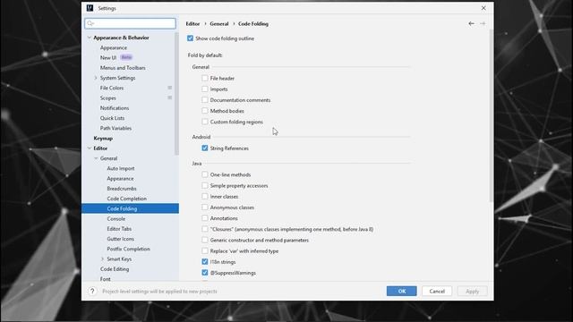Select Postfix Completion item
Viewport: 573px width, 322px height.
(x=128, y=249)
